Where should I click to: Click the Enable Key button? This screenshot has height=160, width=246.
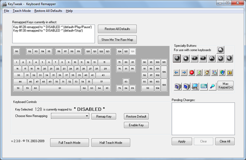(136, 125)
